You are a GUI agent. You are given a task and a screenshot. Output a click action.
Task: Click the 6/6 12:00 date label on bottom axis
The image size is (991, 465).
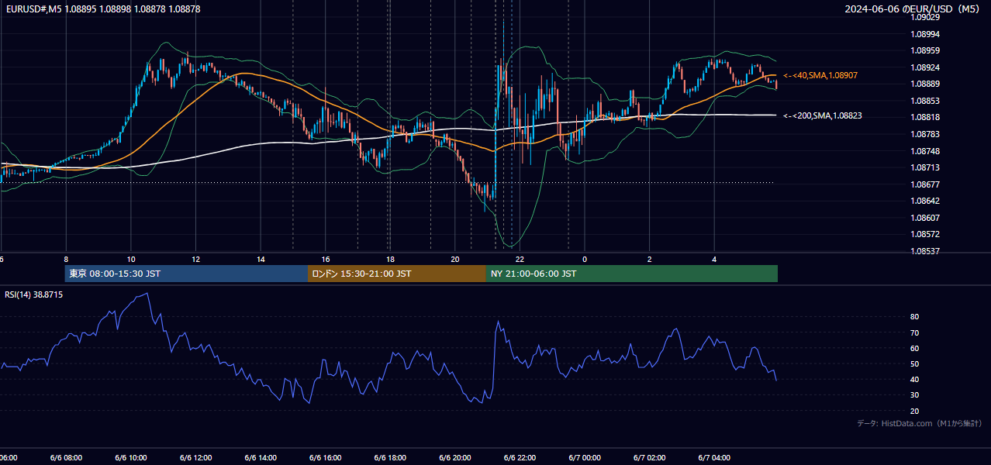pos(196,458)
